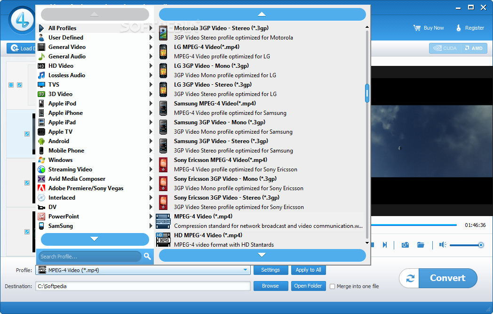Click Apply to All button

(308, 270)
